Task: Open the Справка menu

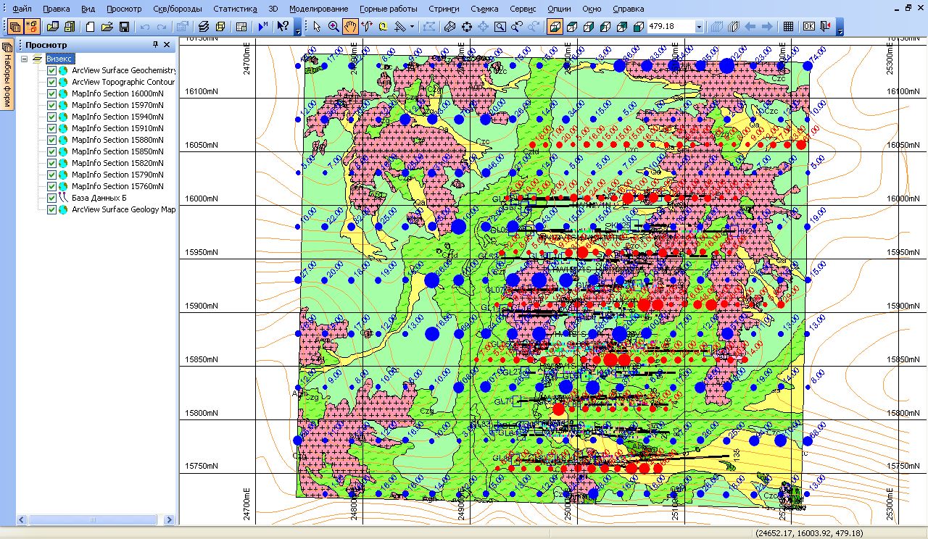Action: click(x=628, y=9)
